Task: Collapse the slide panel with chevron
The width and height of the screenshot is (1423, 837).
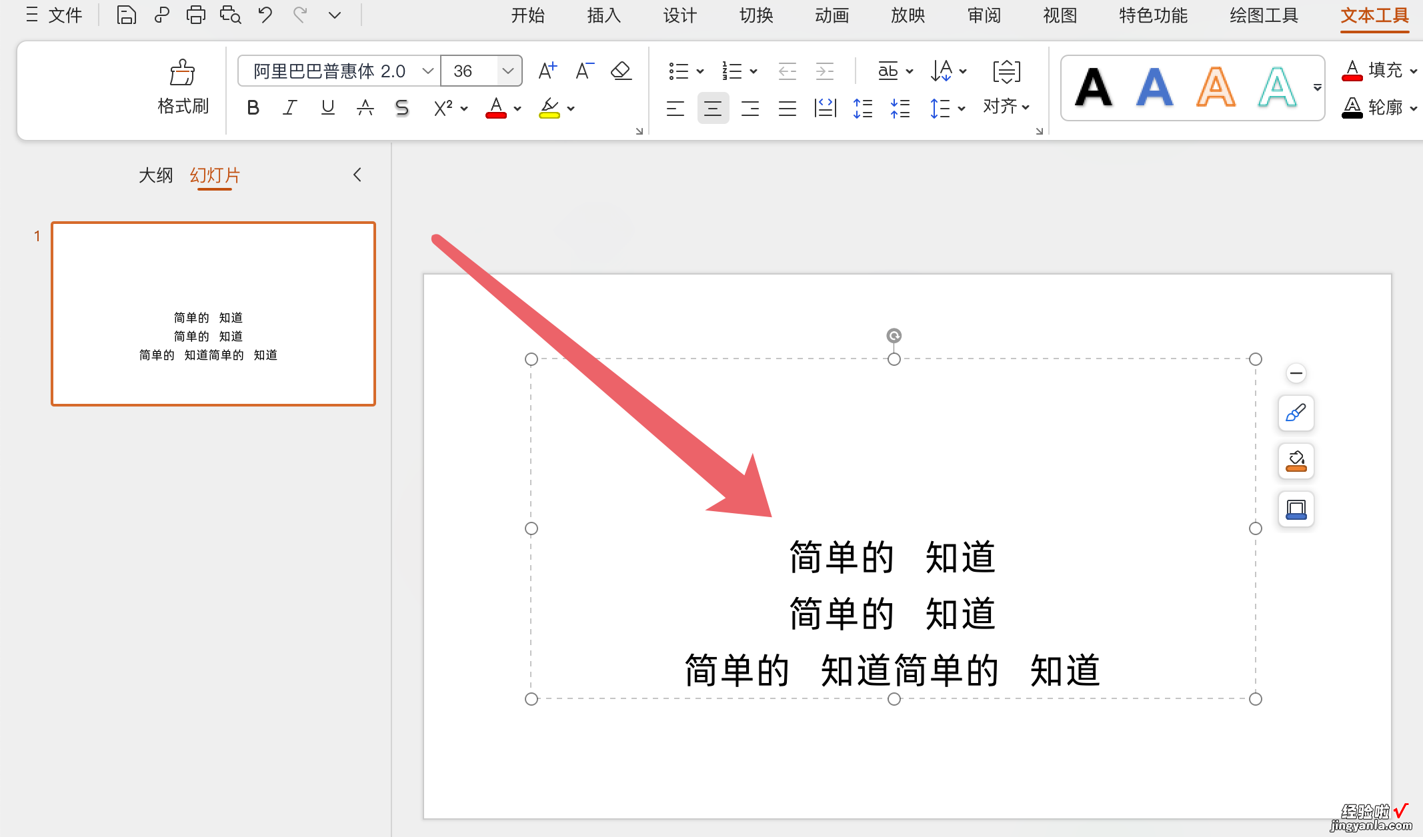Action: click(357, 175)
